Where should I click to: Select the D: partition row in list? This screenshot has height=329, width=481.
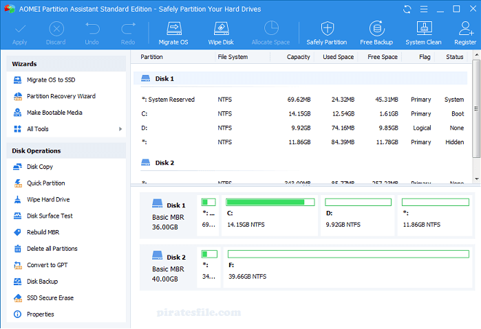[300, 128]
